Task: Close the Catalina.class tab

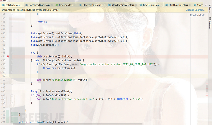Action: click(22, 5)
